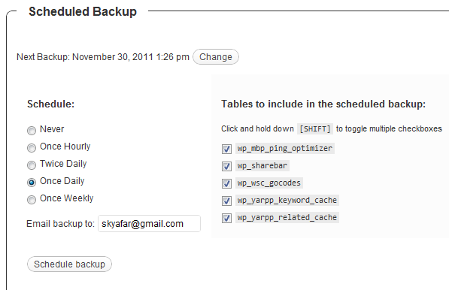Toggle the wp_sharebar checkbox
This screenshot has height=290, width=449.
click(226, 166)
